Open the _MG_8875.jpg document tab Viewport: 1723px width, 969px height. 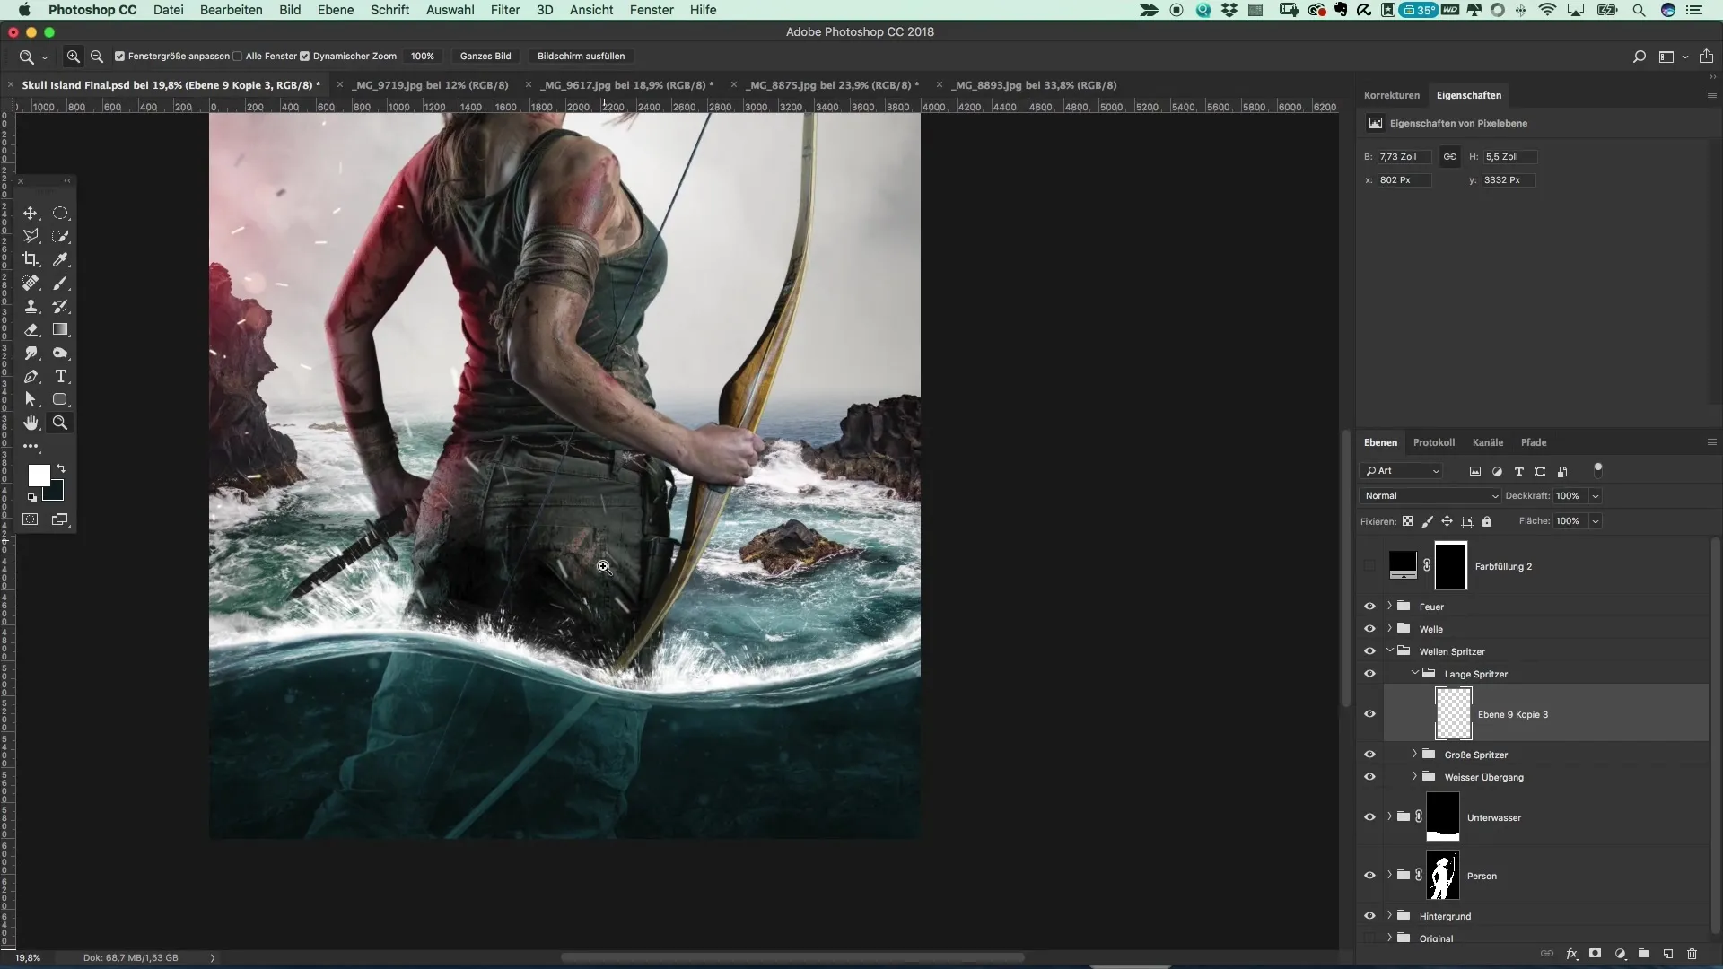coord(834,85)
